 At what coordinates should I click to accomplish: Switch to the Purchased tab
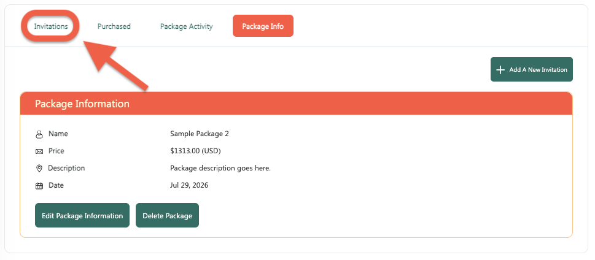[114, 26]
